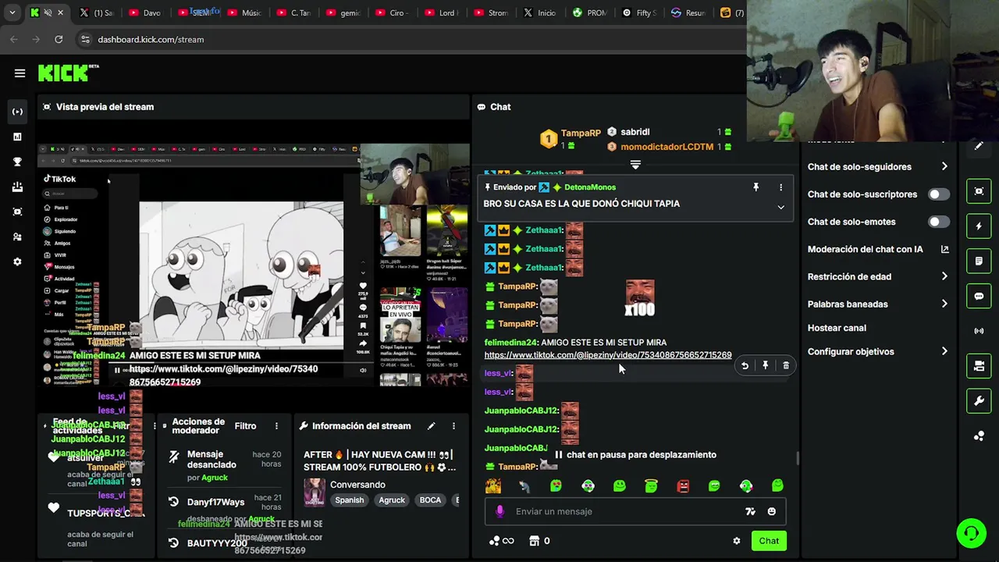Reload the page with browser refresh

59,39
